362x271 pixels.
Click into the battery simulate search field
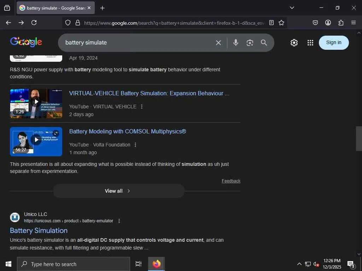point(139,43)
